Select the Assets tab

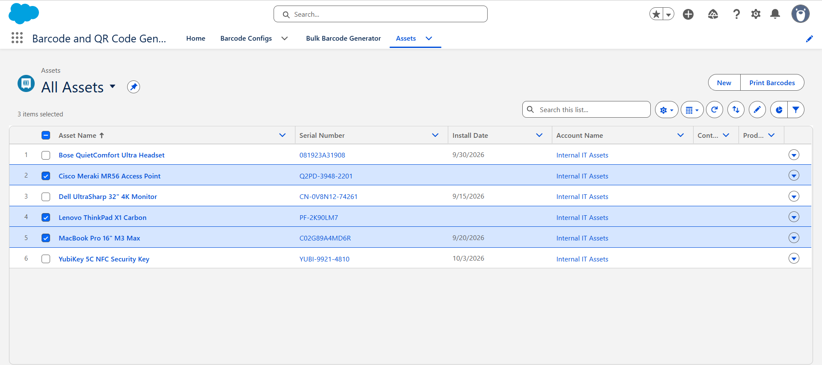pyautogui.click(x=406, y=39)
